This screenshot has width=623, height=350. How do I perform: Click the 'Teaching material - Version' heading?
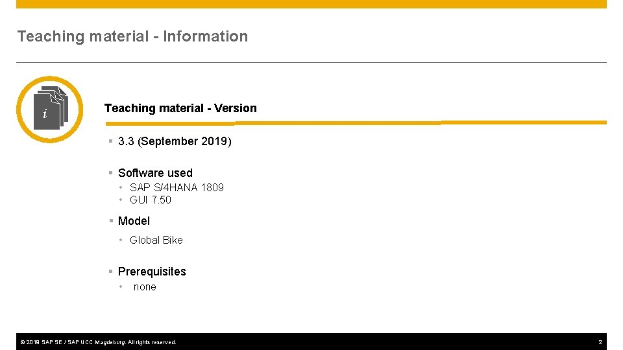pyautogui.click(x=180, y=108)
